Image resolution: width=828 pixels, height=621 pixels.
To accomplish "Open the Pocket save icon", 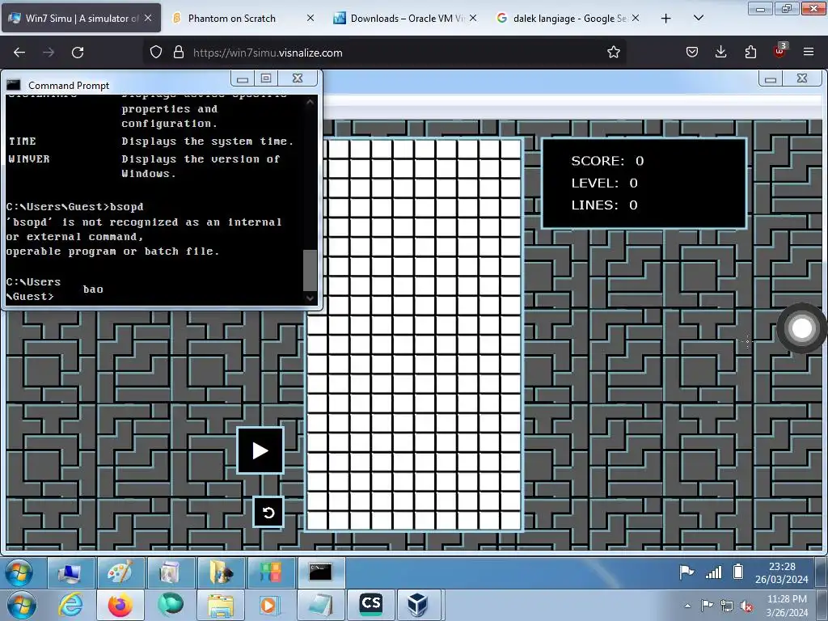I will (692, 53).
